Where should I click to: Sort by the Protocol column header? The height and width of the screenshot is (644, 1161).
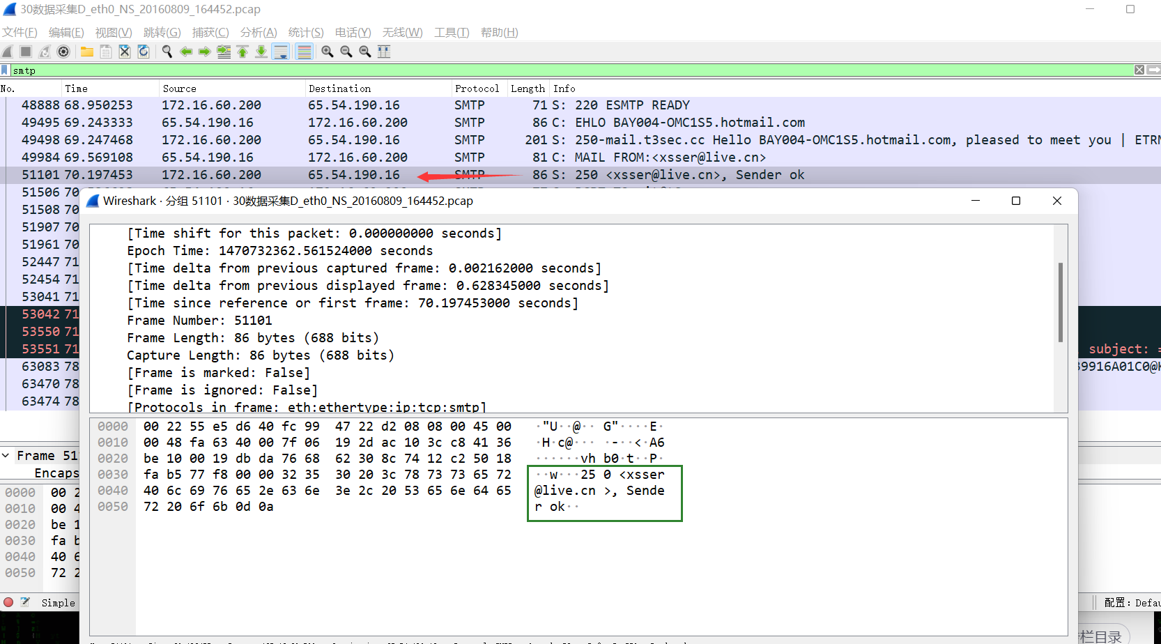click(480, 89)
